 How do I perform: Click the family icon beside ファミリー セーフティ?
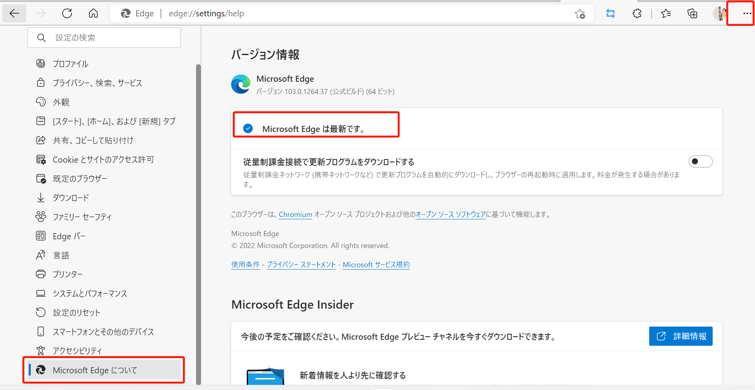[x=41, y=217]
